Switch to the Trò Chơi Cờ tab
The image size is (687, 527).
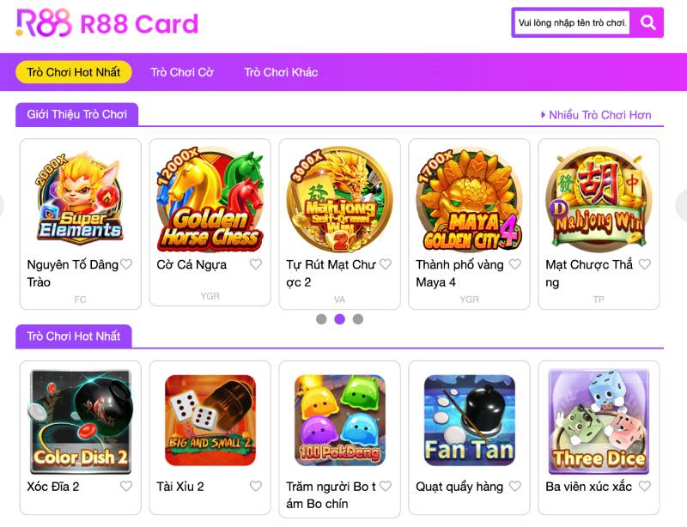(182, 72)
